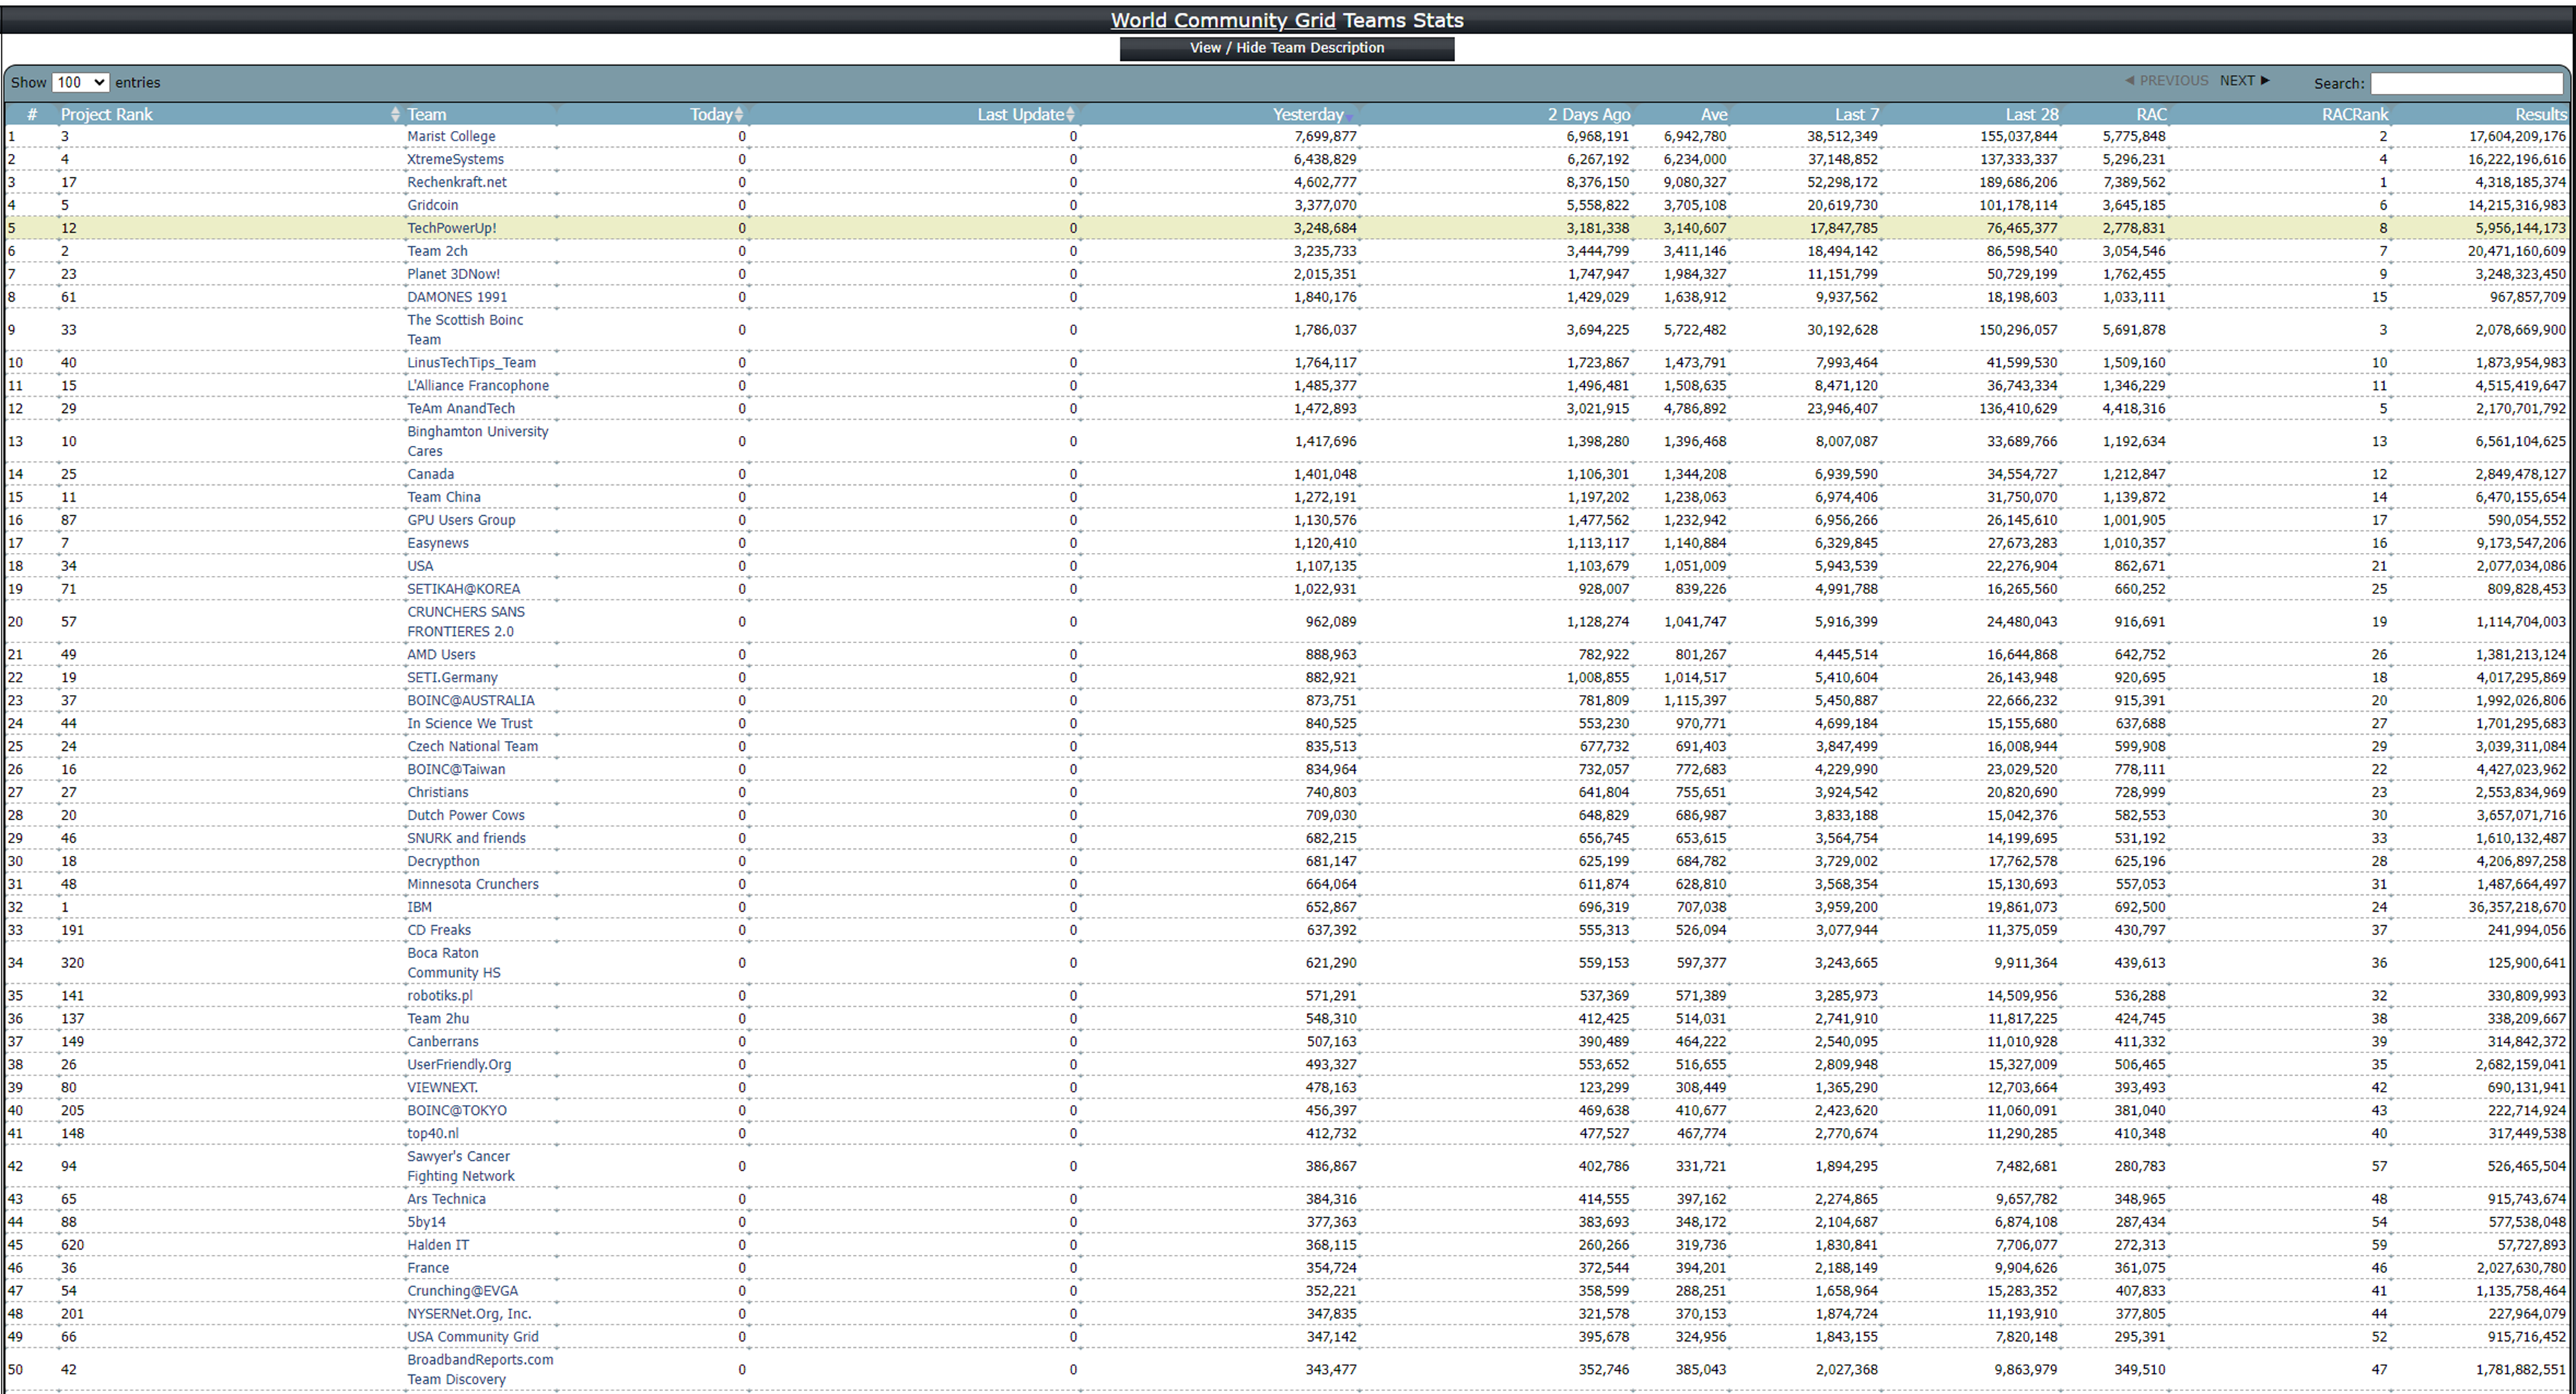
Task: Open Sawyer's Cancer Fighting Network link
Action: 461,1166
